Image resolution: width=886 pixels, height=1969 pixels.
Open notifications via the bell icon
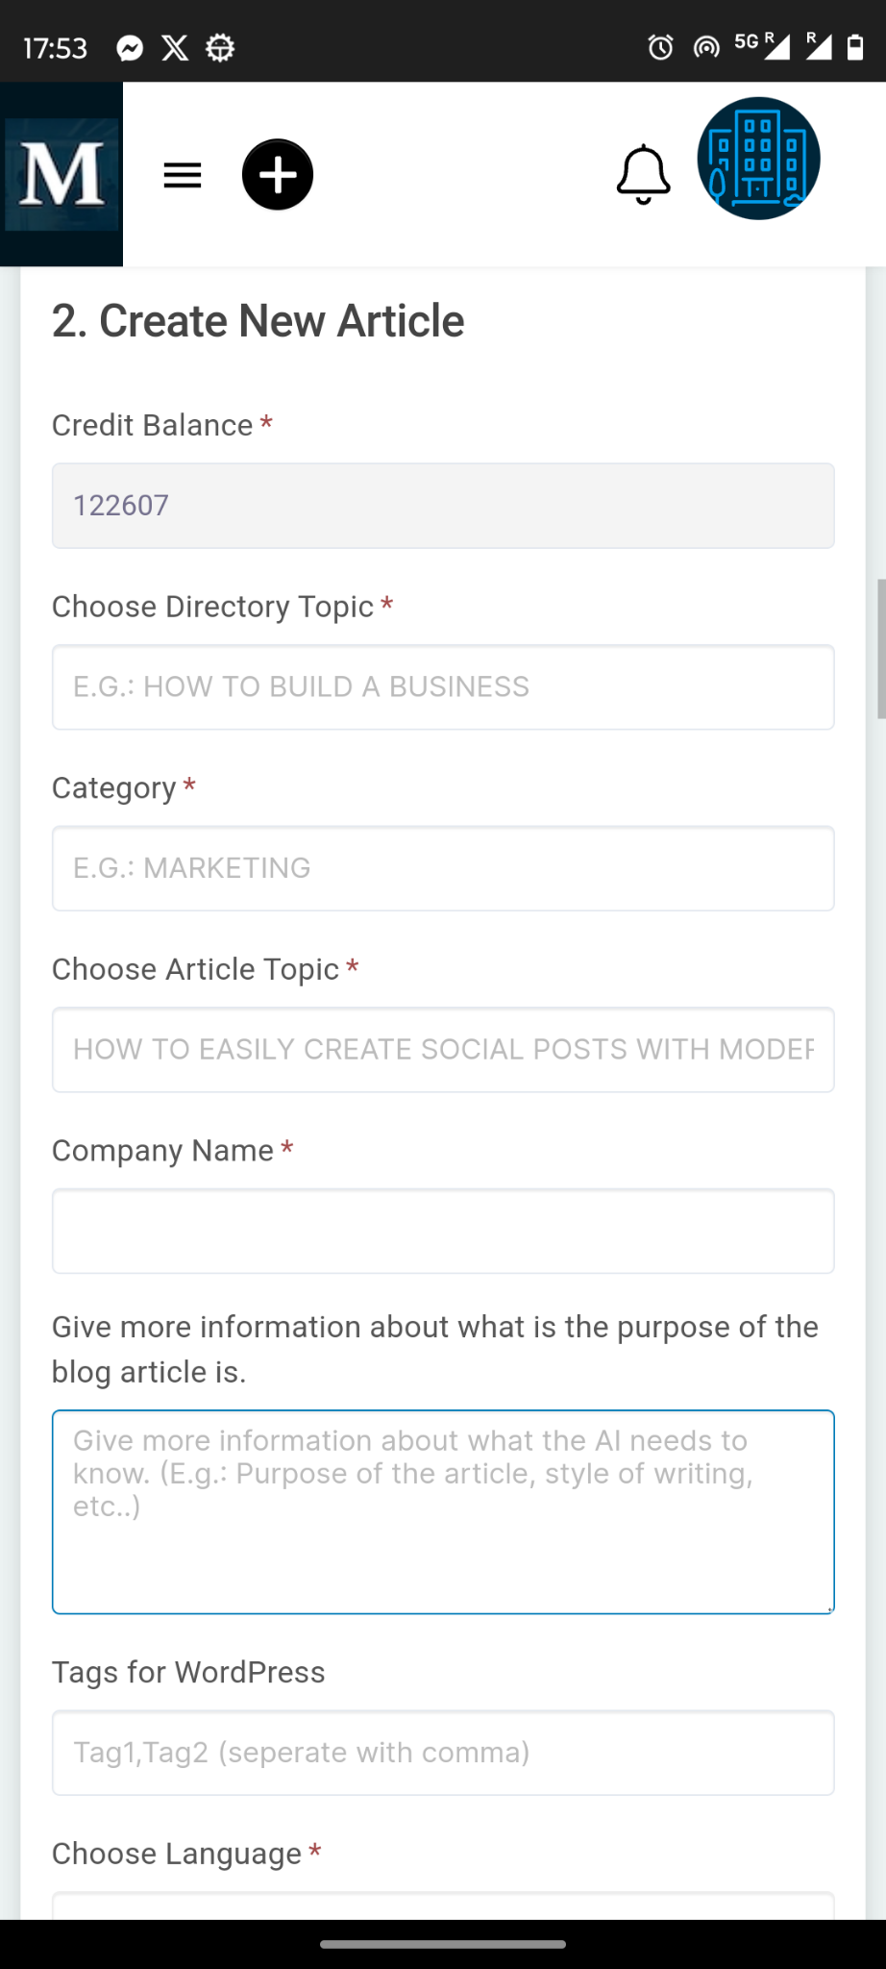643,174
